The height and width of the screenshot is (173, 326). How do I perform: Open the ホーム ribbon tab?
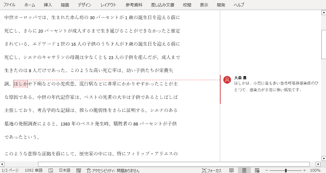point(30,5)
